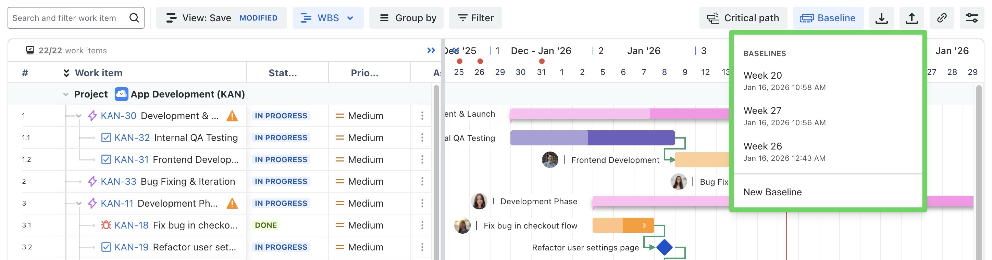Screen dimensions: 992x260
Task: Click the download export icon
Action: click(x=881, y=18)
